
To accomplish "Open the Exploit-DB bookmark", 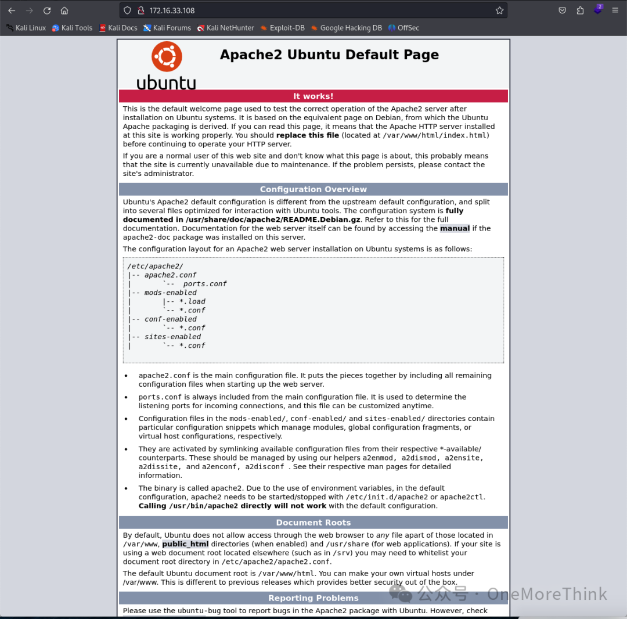I will [x=282, y=28].
